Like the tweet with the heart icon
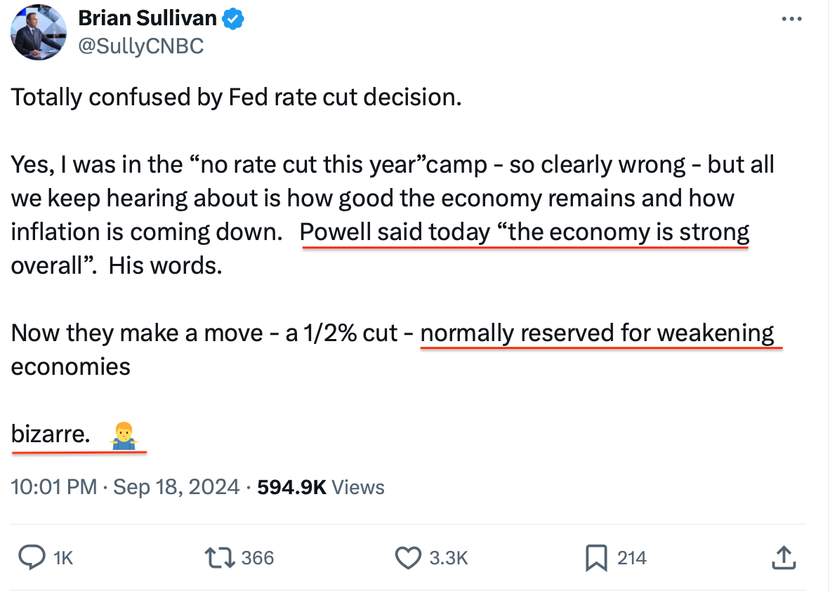The image size is (830, 591). pyautogui.click(x=407, y=558)
